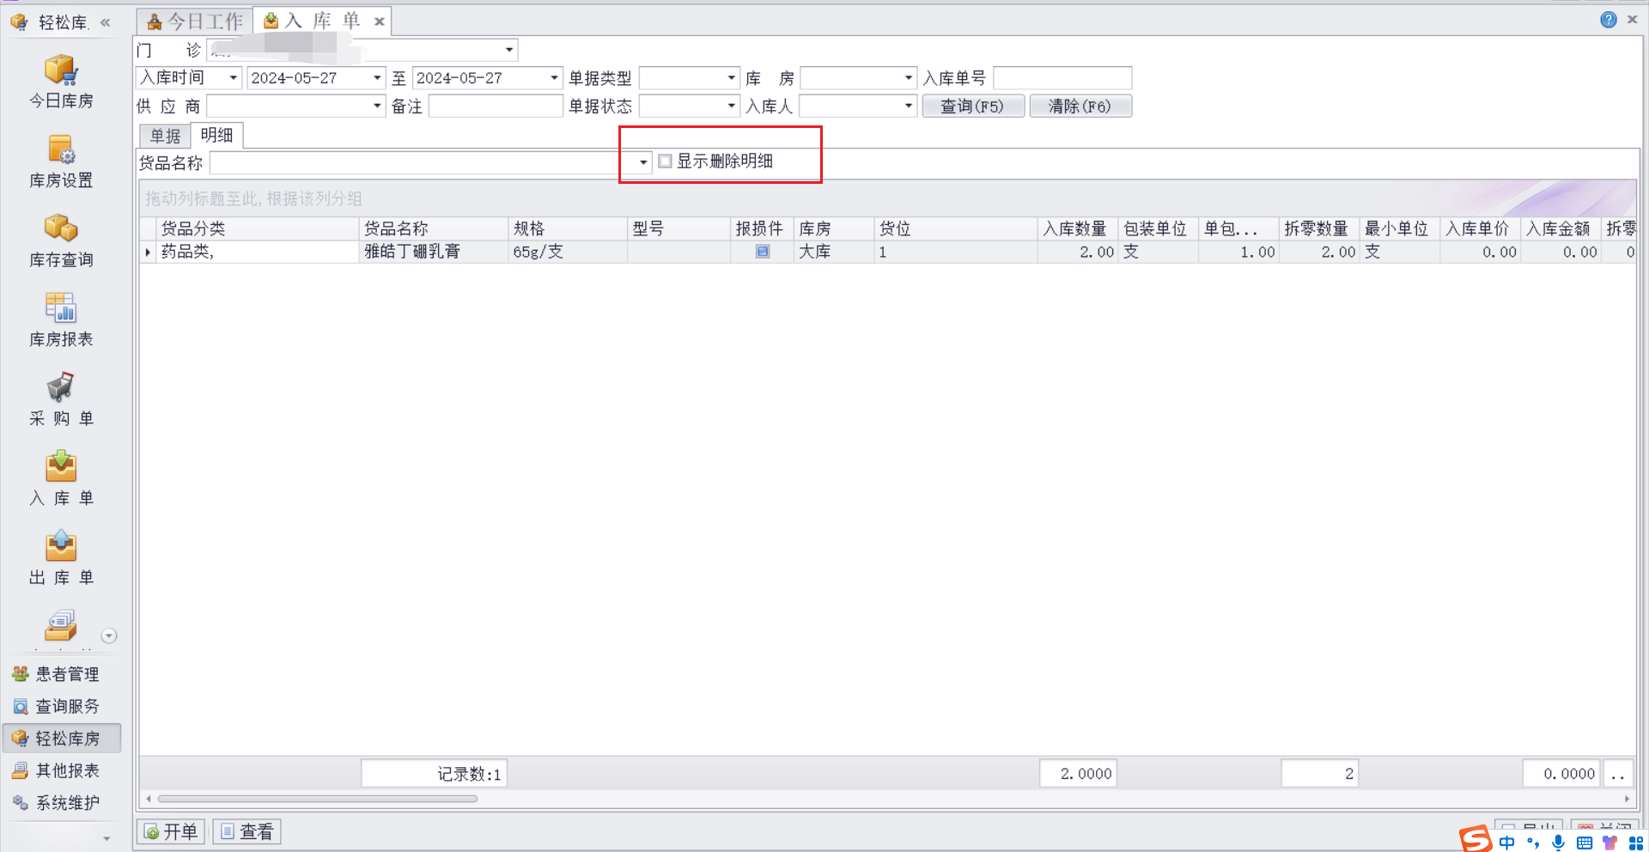Enable 显示删除明细 checkbox
Viewport: 1649px width, 852px height.
[x=665, y=161]
